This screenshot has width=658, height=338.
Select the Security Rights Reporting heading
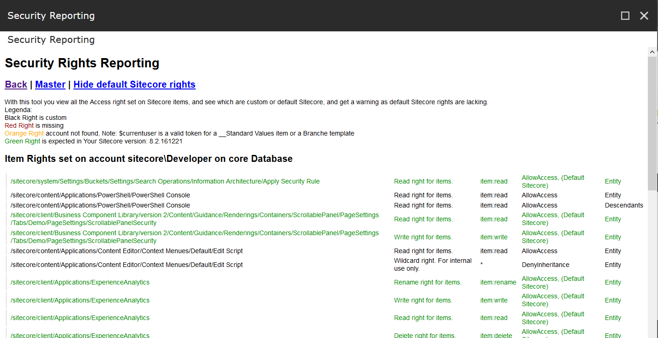pos(82,63)
